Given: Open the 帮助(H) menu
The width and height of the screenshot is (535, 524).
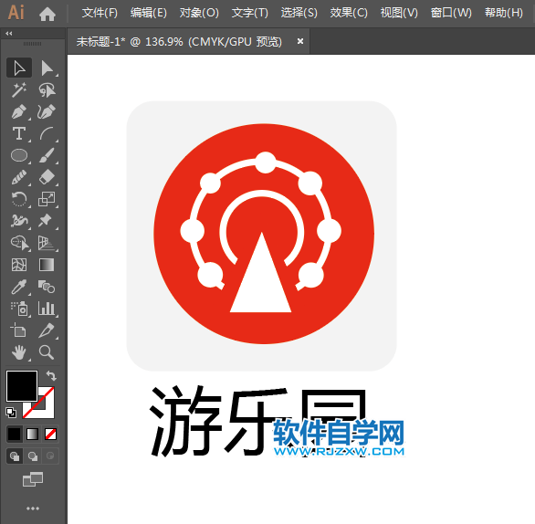Looking at the screenshot, I should [504, 13].
